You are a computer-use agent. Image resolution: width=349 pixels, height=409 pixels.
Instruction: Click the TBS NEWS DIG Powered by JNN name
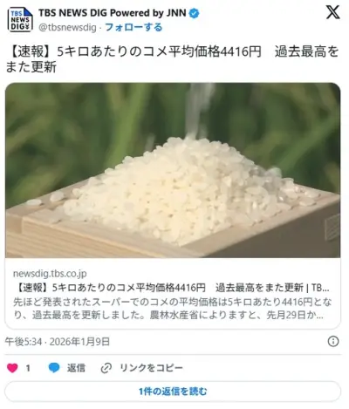[x=113, y=13]
